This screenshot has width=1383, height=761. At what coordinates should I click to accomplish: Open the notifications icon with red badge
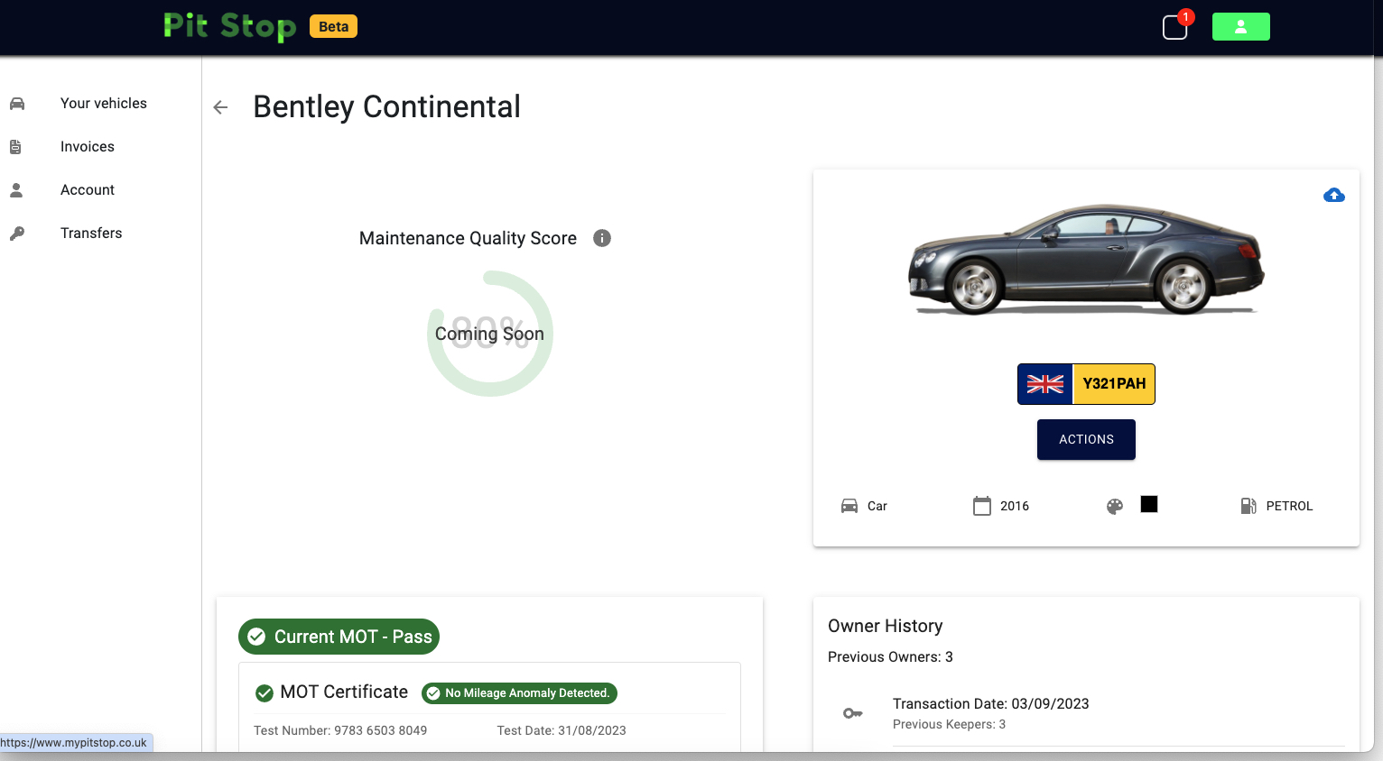(1175, 27)
